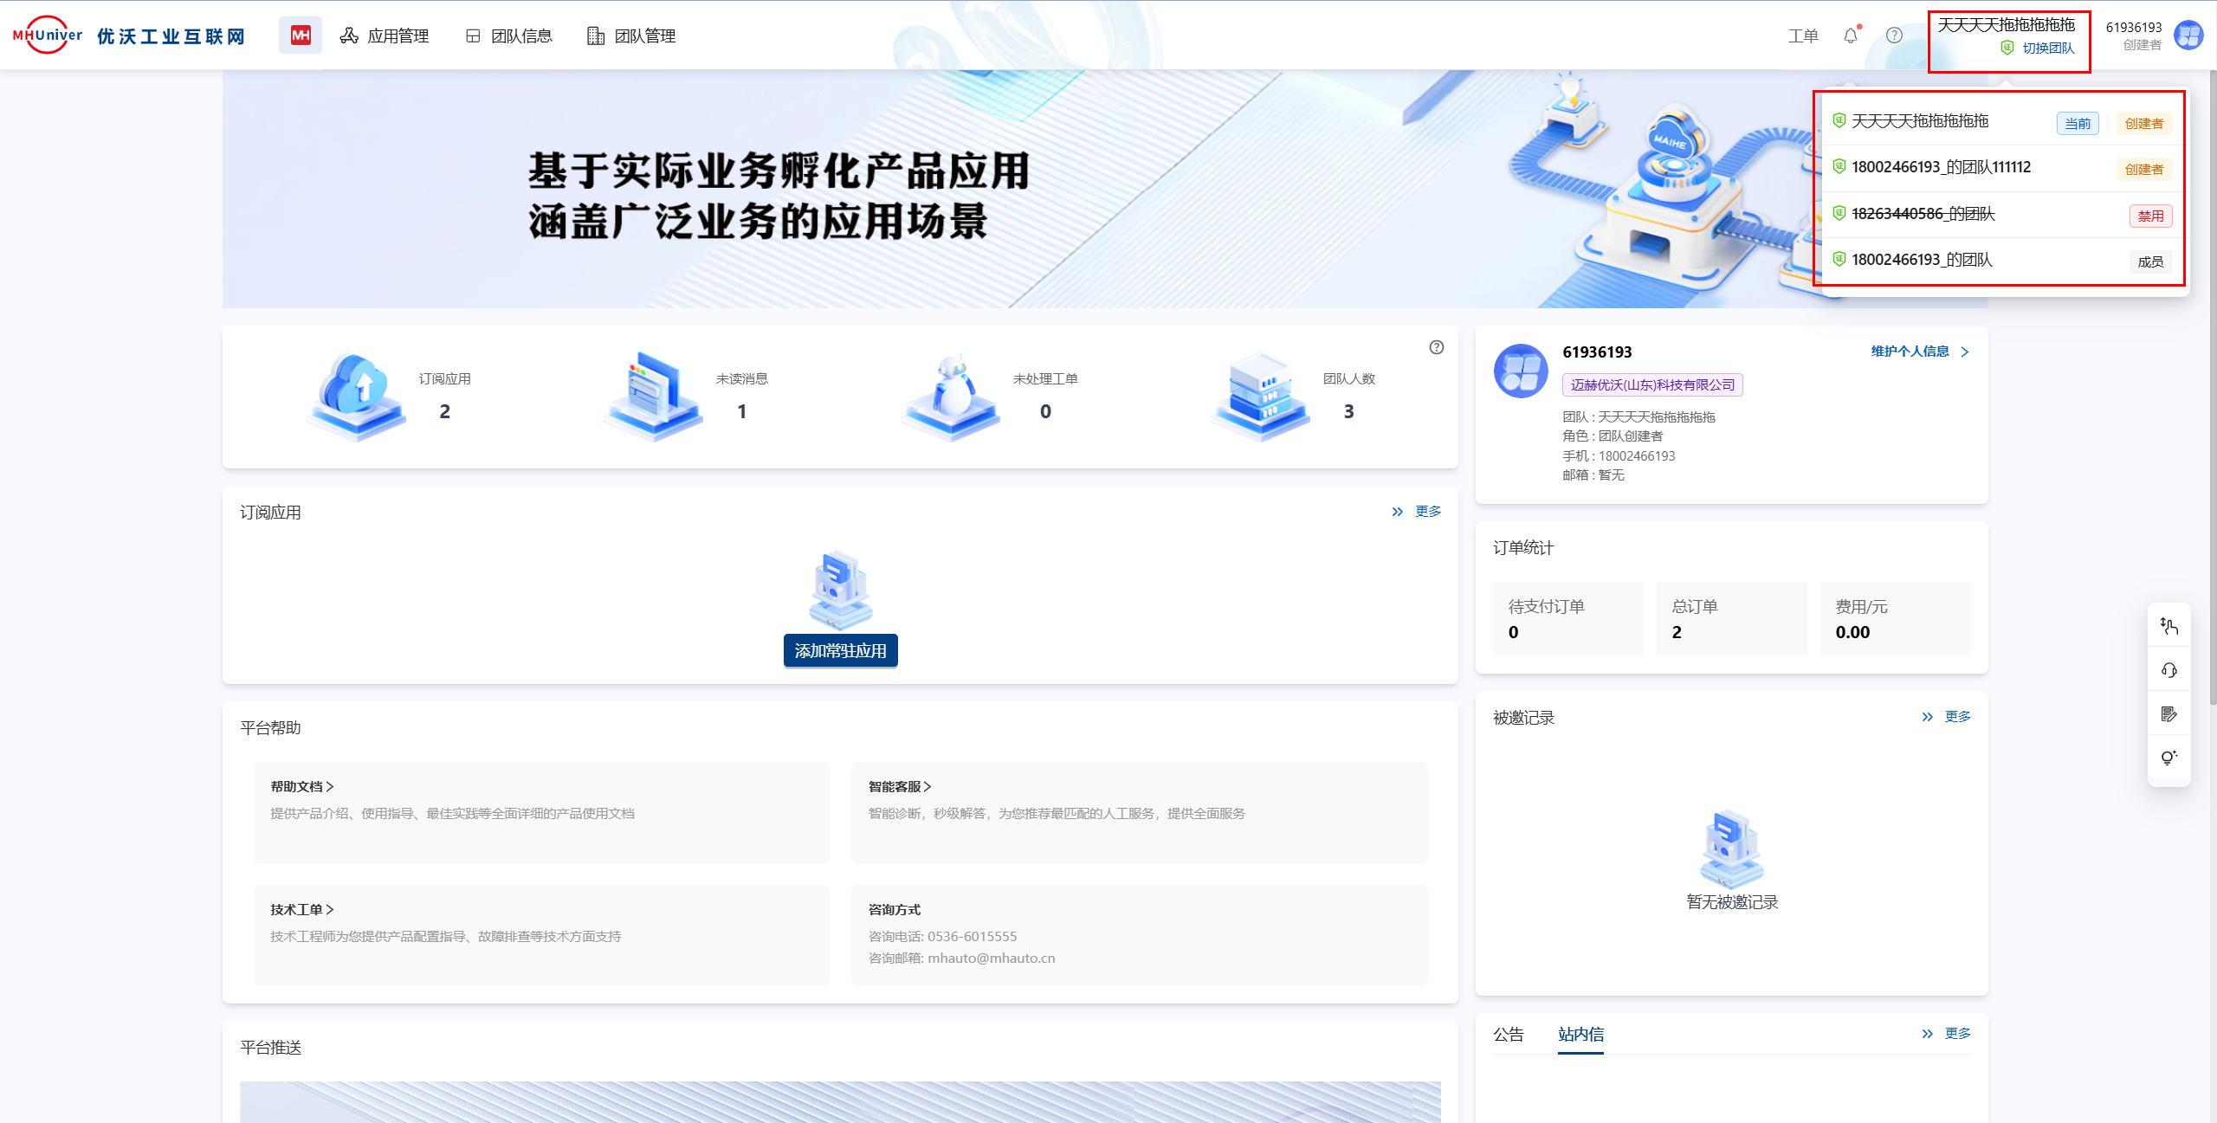Click the top icon in floating side toolbar

coord(2169,626)
